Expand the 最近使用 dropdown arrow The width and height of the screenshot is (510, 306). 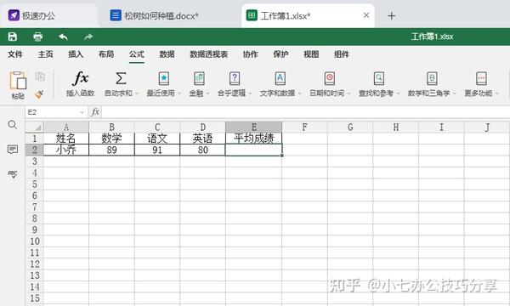pos(179,93)
